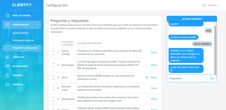Move 'funciona movil' row up

(53, 87)
